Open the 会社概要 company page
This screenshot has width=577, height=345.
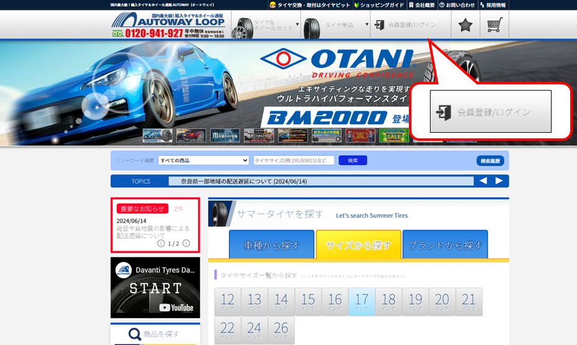click(422, 5)
